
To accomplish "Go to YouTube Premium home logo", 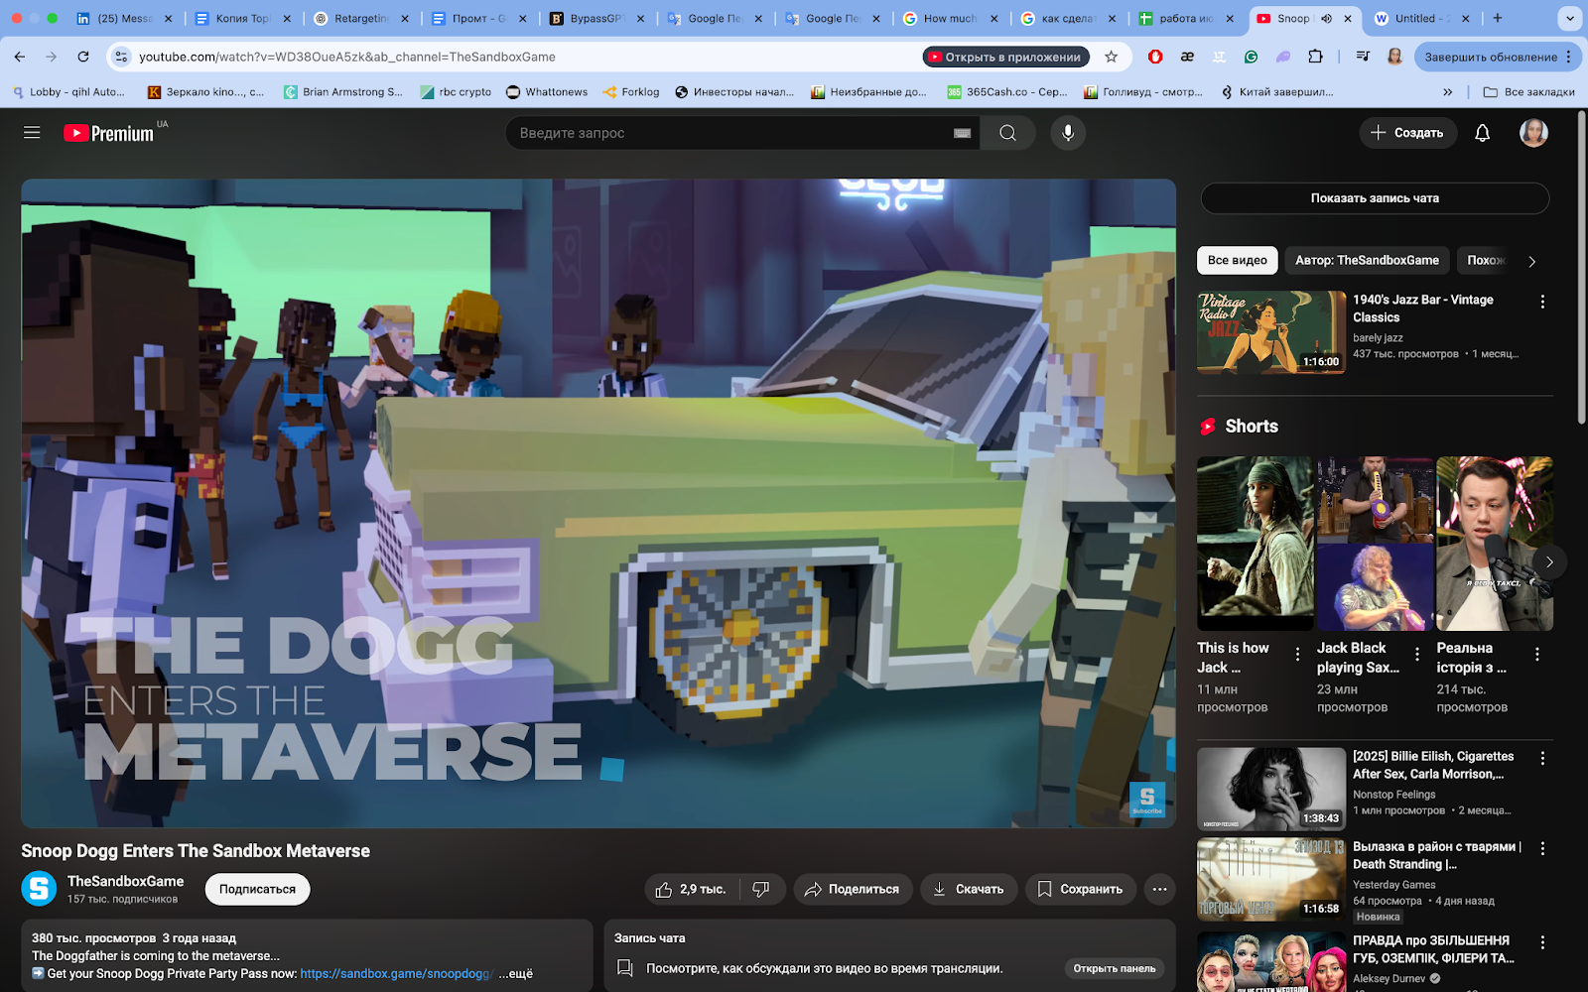I will click(109, 133).
